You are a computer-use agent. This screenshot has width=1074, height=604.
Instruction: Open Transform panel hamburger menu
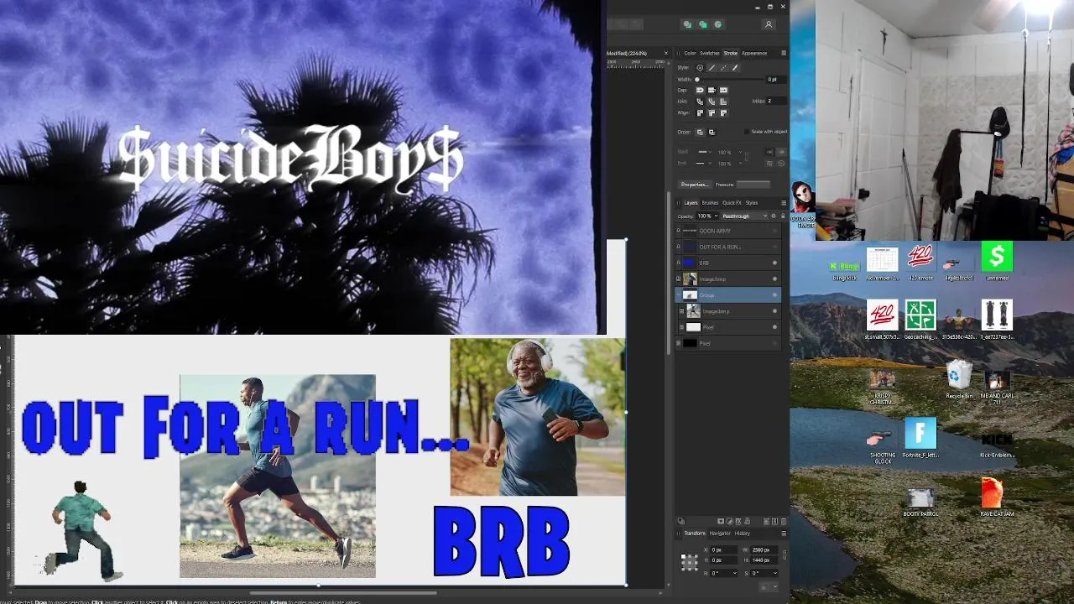pyautogui.click(x=784, y=534)
